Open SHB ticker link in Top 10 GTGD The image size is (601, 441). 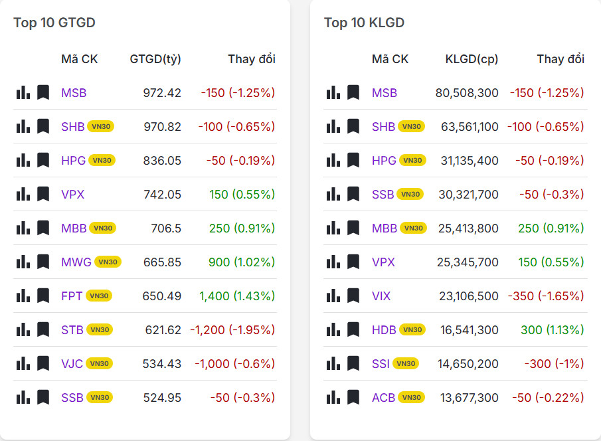[x=72, y=126]
